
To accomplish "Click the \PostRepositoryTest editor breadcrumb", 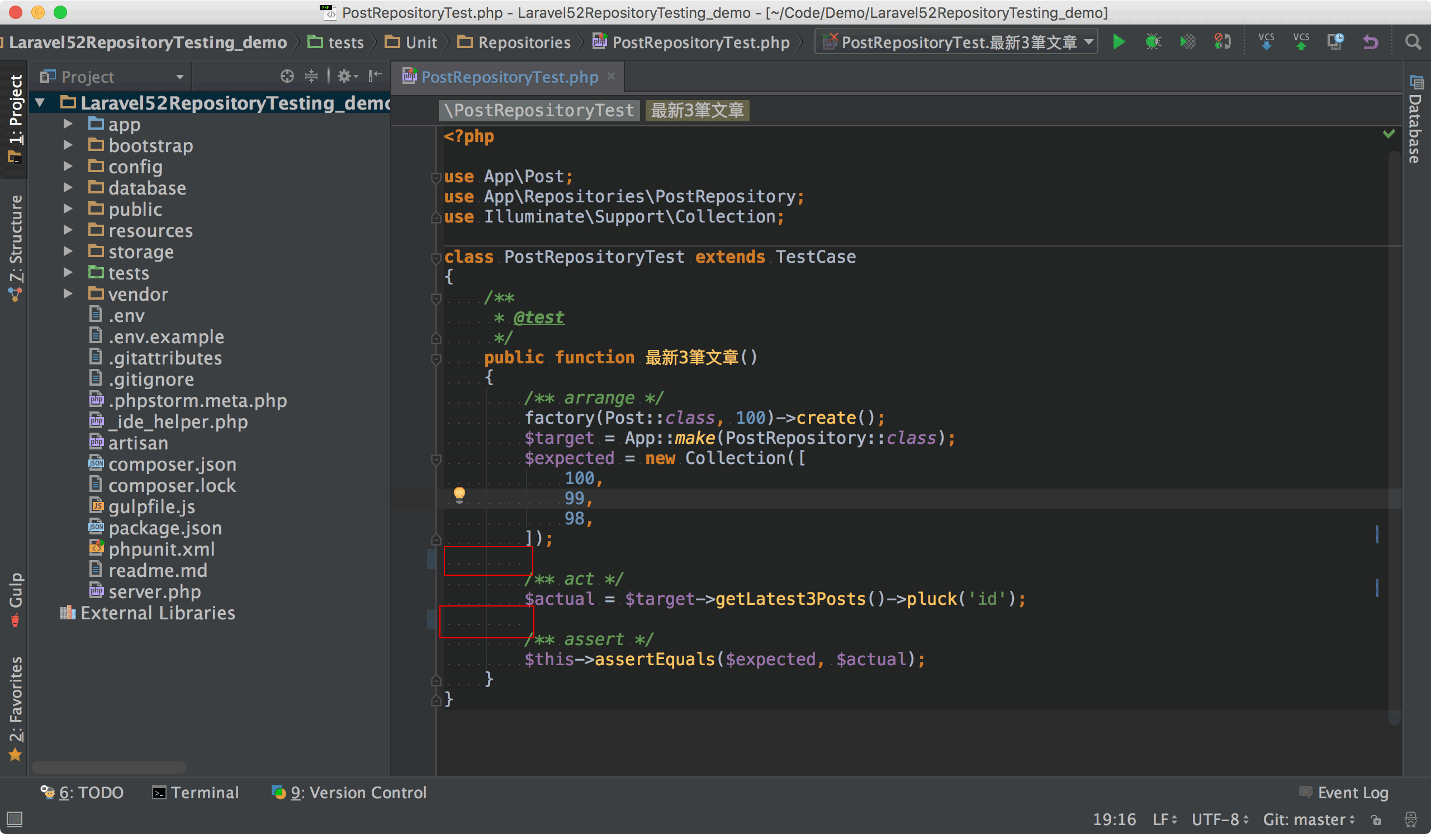I will pos(539,110).
